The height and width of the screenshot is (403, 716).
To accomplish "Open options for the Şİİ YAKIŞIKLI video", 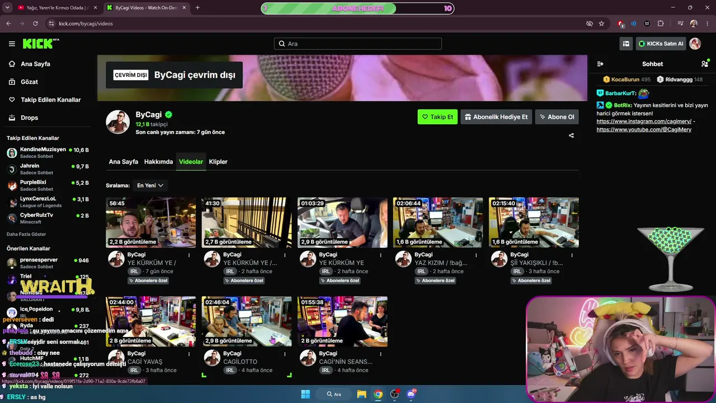I will coord(572,255).
